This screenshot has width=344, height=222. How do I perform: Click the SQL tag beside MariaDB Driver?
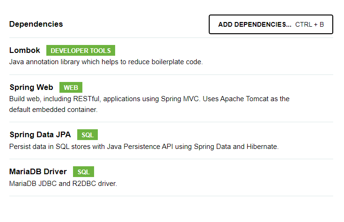(x=83, y=172)
